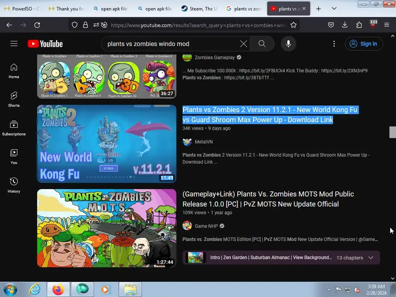This screenshot has height=297, width=396.
Task: Open Firefox tracking protection shield
Action: pyautogui.click(x=75, y=25)
